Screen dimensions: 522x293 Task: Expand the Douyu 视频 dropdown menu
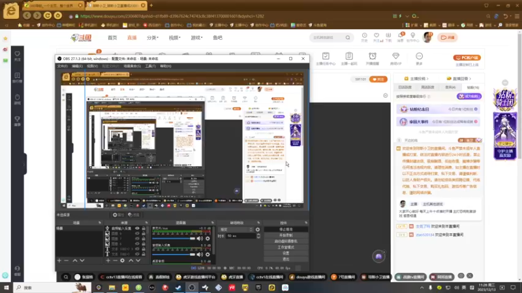[x=174, y=38]
